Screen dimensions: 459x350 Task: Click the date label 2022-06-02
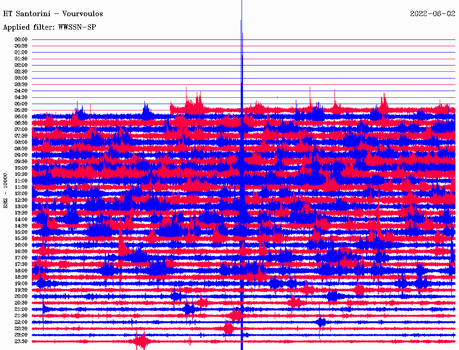click(433, 14)
